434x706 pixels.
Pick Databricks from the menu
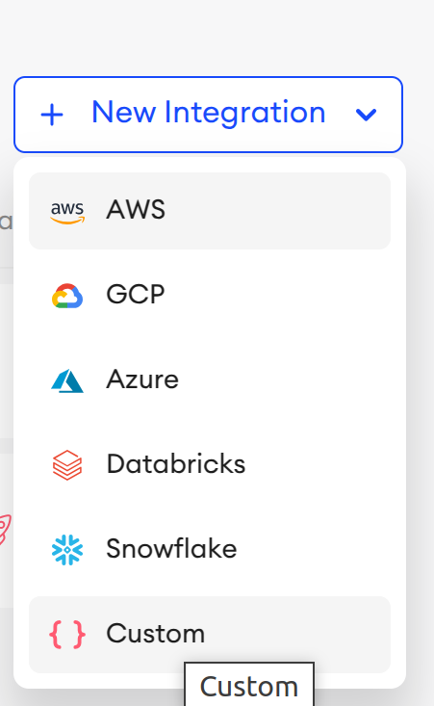(x=210, y=464)
